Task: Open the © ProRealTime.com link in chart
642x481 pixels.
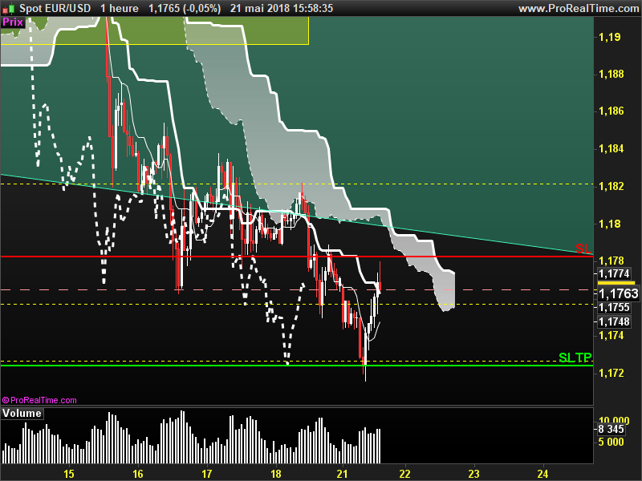Action: coord(39,400)
